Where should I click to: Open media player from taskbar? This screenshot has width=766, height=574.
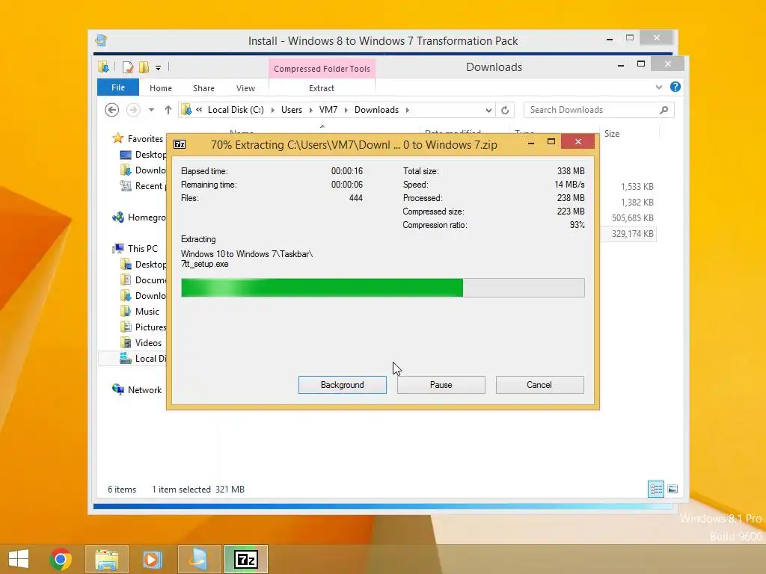[x=152, y=559]
